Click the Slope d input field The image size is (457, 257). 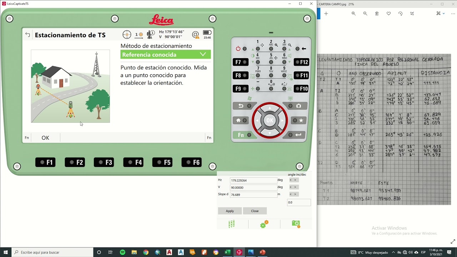(253, 195)
